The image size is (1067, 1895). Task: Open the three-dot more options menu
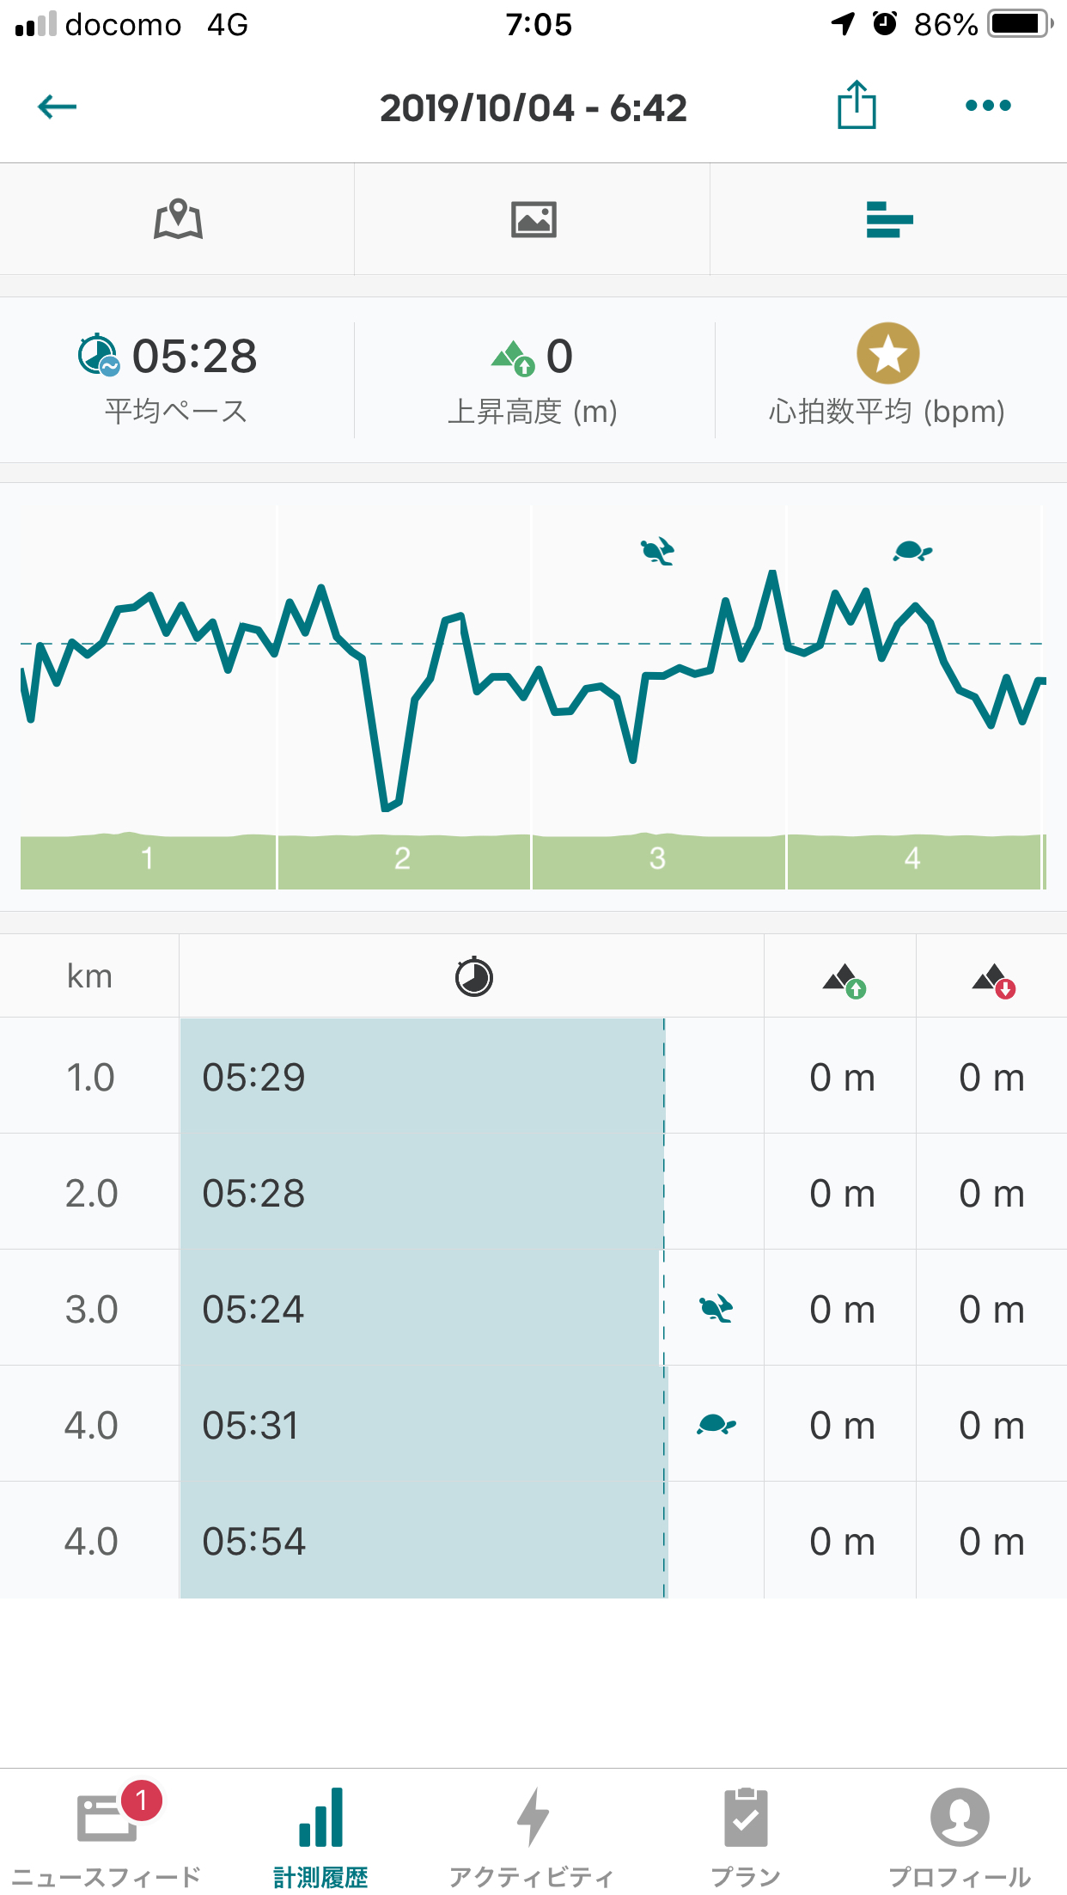[988, 106]
